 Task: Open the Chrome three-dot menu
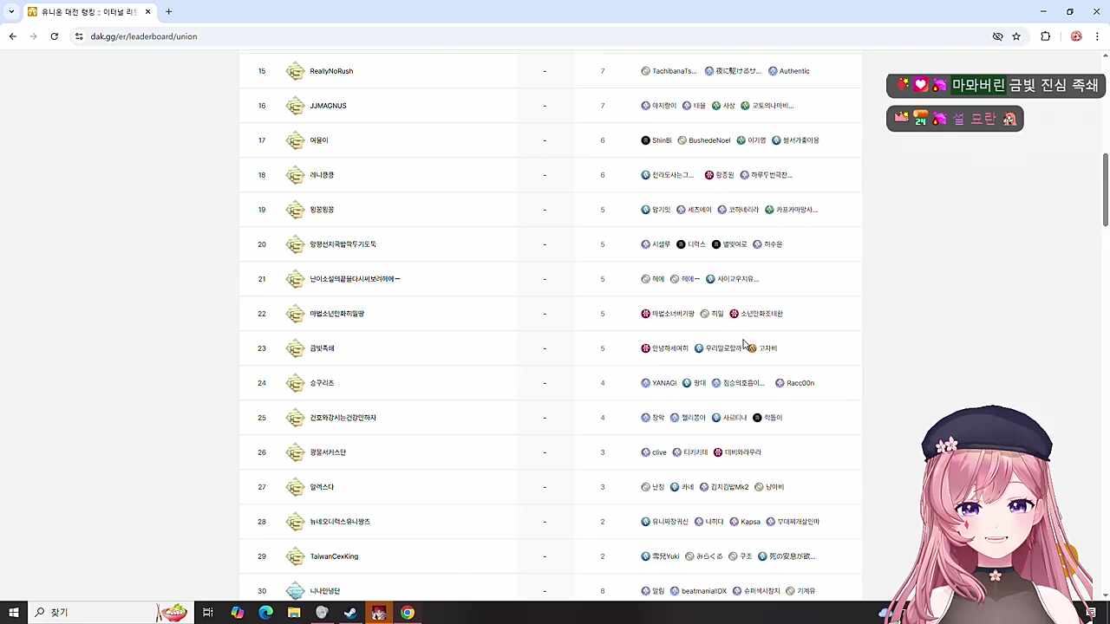1097,36
